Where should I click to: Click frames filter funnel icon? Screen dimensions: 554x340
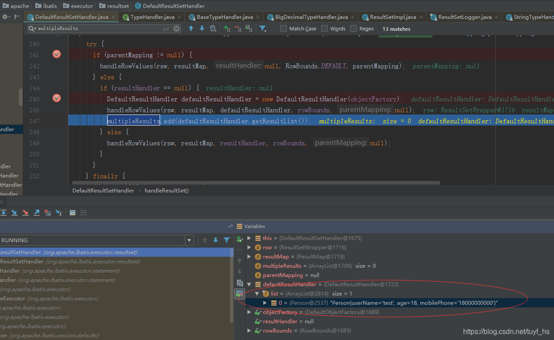point(227,240)
